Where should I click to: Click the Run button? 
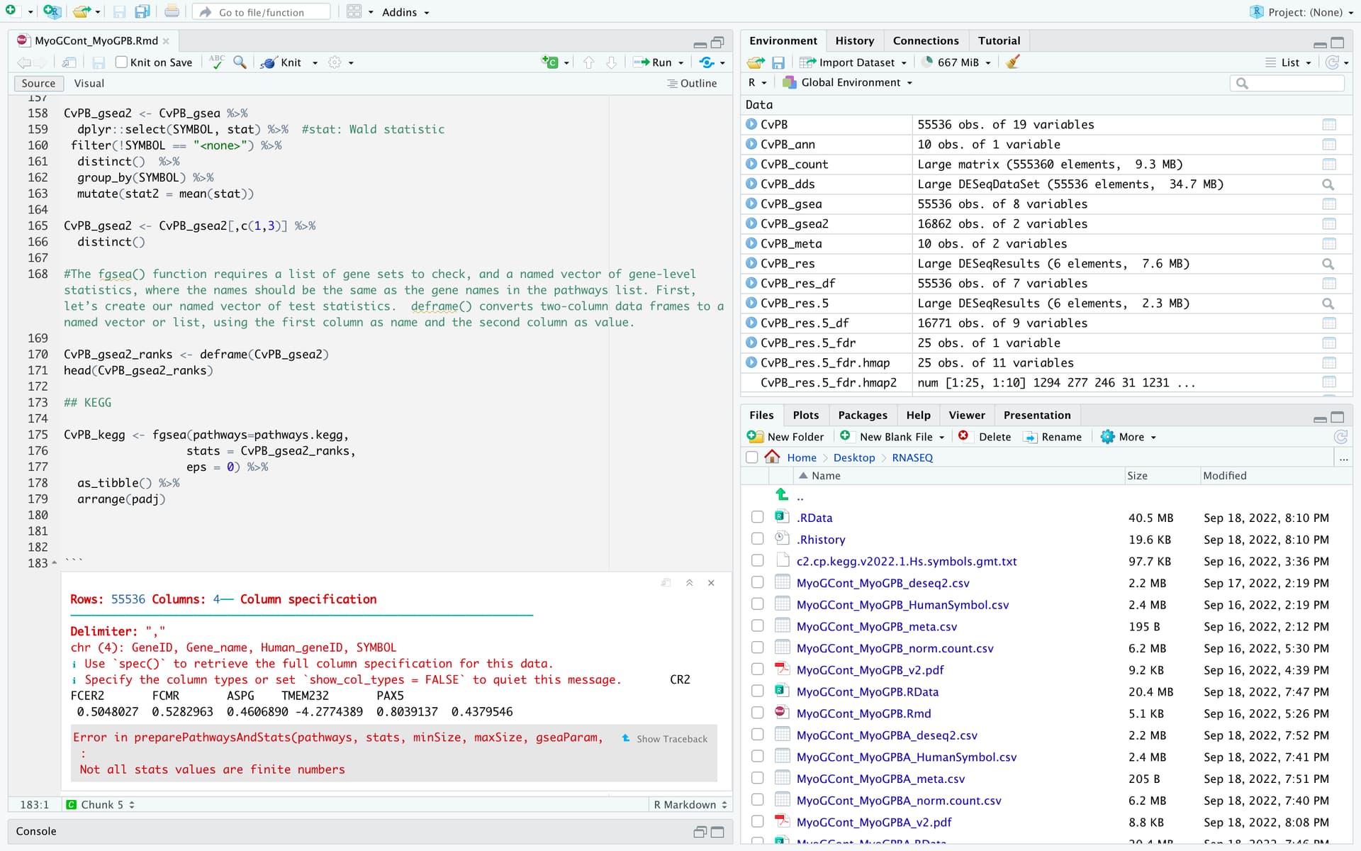pos(653,62)
